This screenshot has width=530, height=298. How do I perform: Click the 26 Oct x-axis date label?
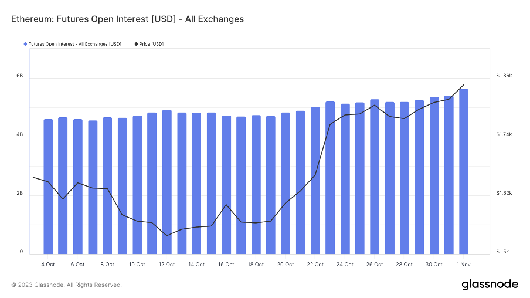click(375, 265)
